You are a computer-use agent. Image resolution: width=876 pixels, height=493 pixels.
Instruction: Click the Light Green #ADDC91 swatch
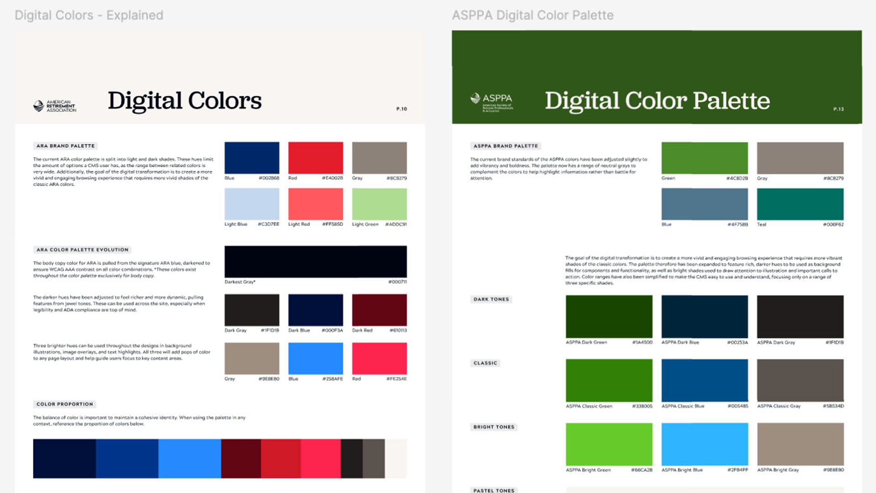pos(379,204)
